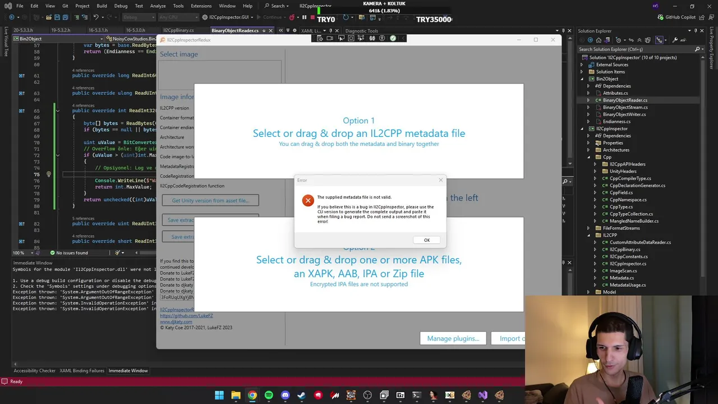Click the Manage plugins... button
Image resolution: width=718 pixels, height=404 pixels.
coord(453,338)
